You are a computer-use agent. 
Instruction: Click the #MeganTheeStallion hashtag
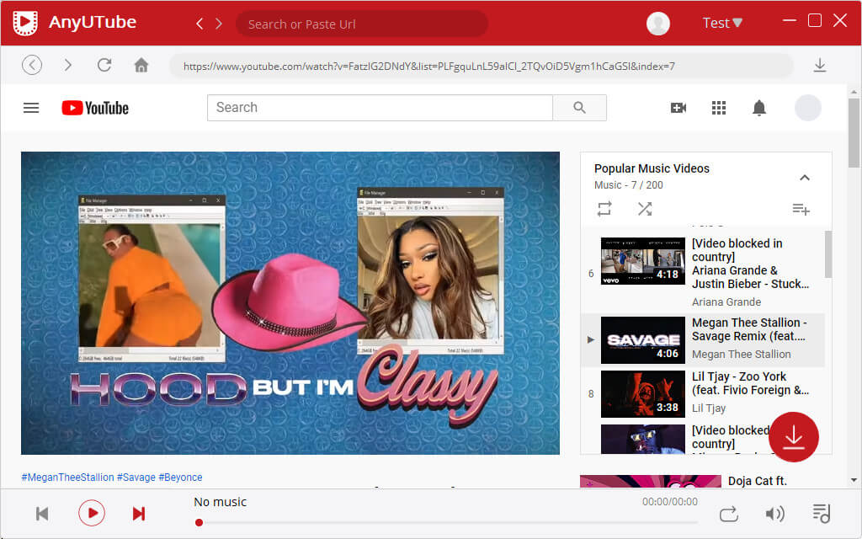click(x=67, y=478)
